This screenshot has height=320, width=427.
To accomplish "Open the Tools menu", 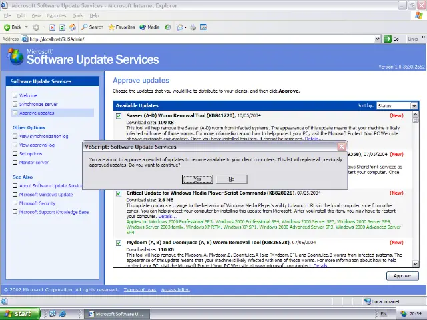I will [x=78, y=16].
